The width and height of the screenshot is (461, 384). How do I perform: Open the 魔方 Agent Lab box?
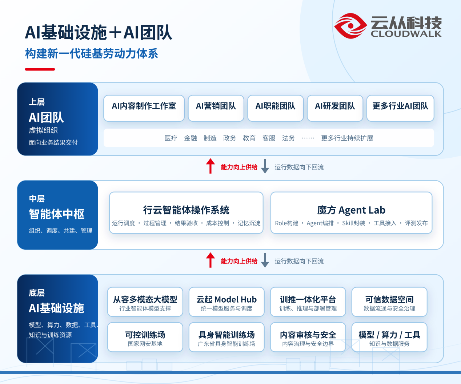point(351,213)
